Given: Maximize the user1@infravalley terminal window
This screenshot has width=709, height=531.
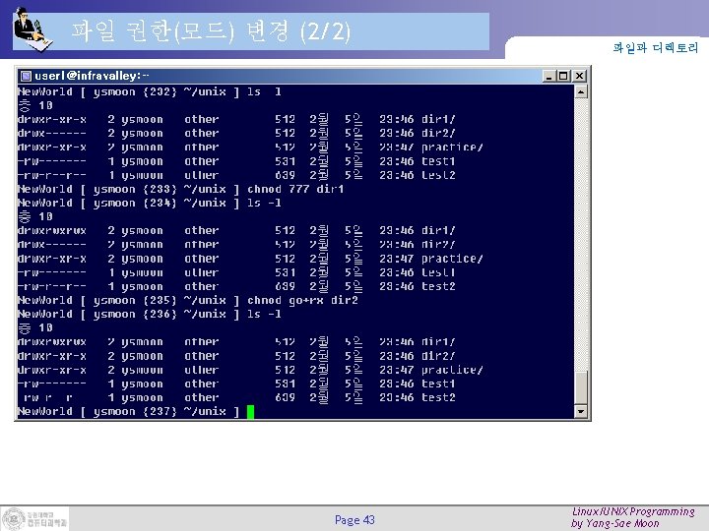Looking at the screenshot, I should coord(563,76).
